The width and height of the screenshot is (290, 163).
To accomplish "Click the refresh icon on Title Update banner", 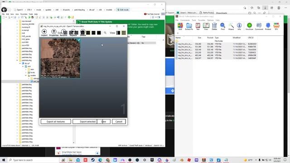I will pos(78,22).
